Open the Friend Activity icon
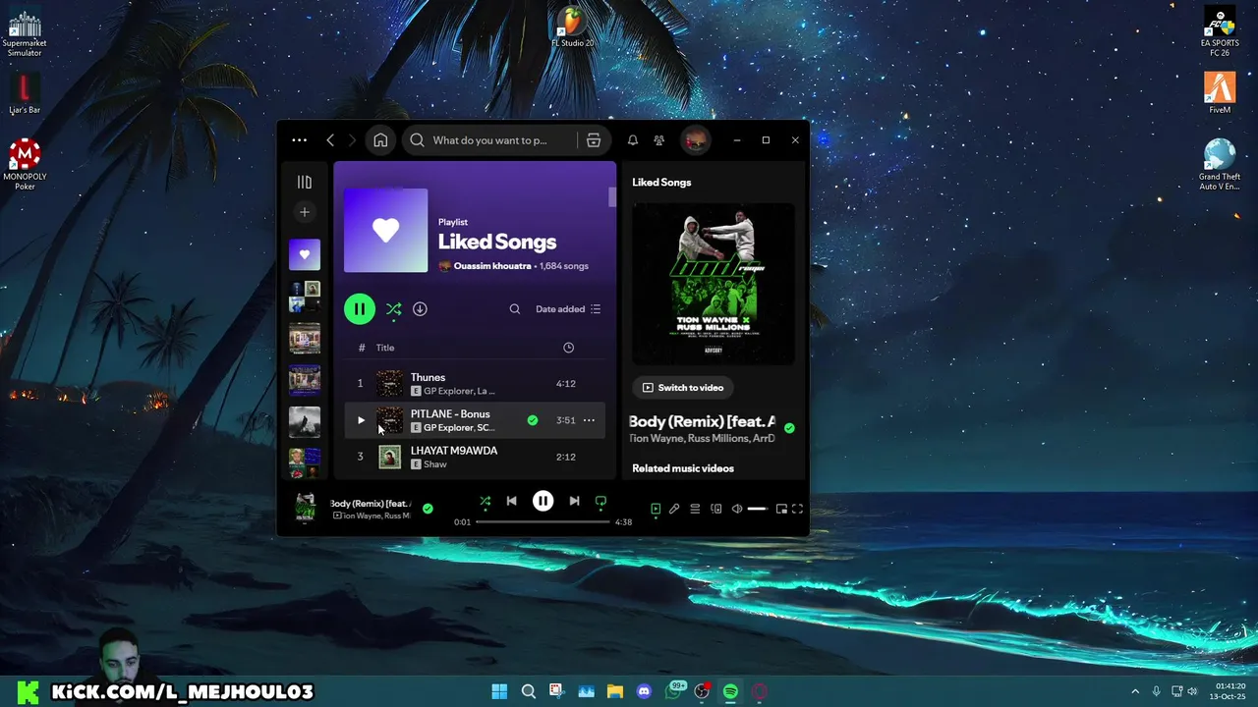This screenshot has height=707, width=1258. pyautogui.click(x=659, y=140)
